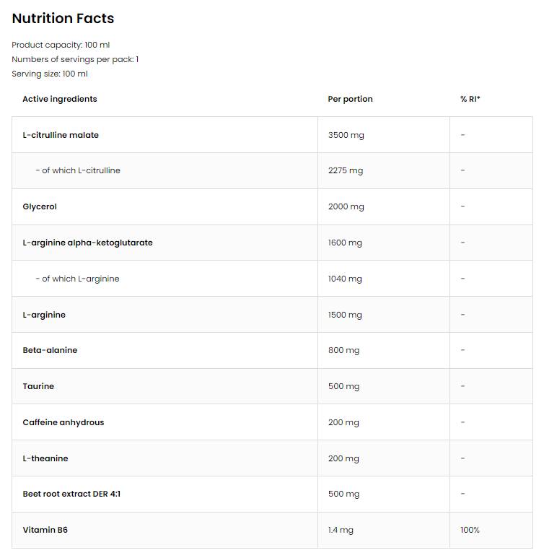Image resolution: width=544 pixels, height=558 pixels.
Task: Click the Glycerol ingredient name
Action: [40, 206]
